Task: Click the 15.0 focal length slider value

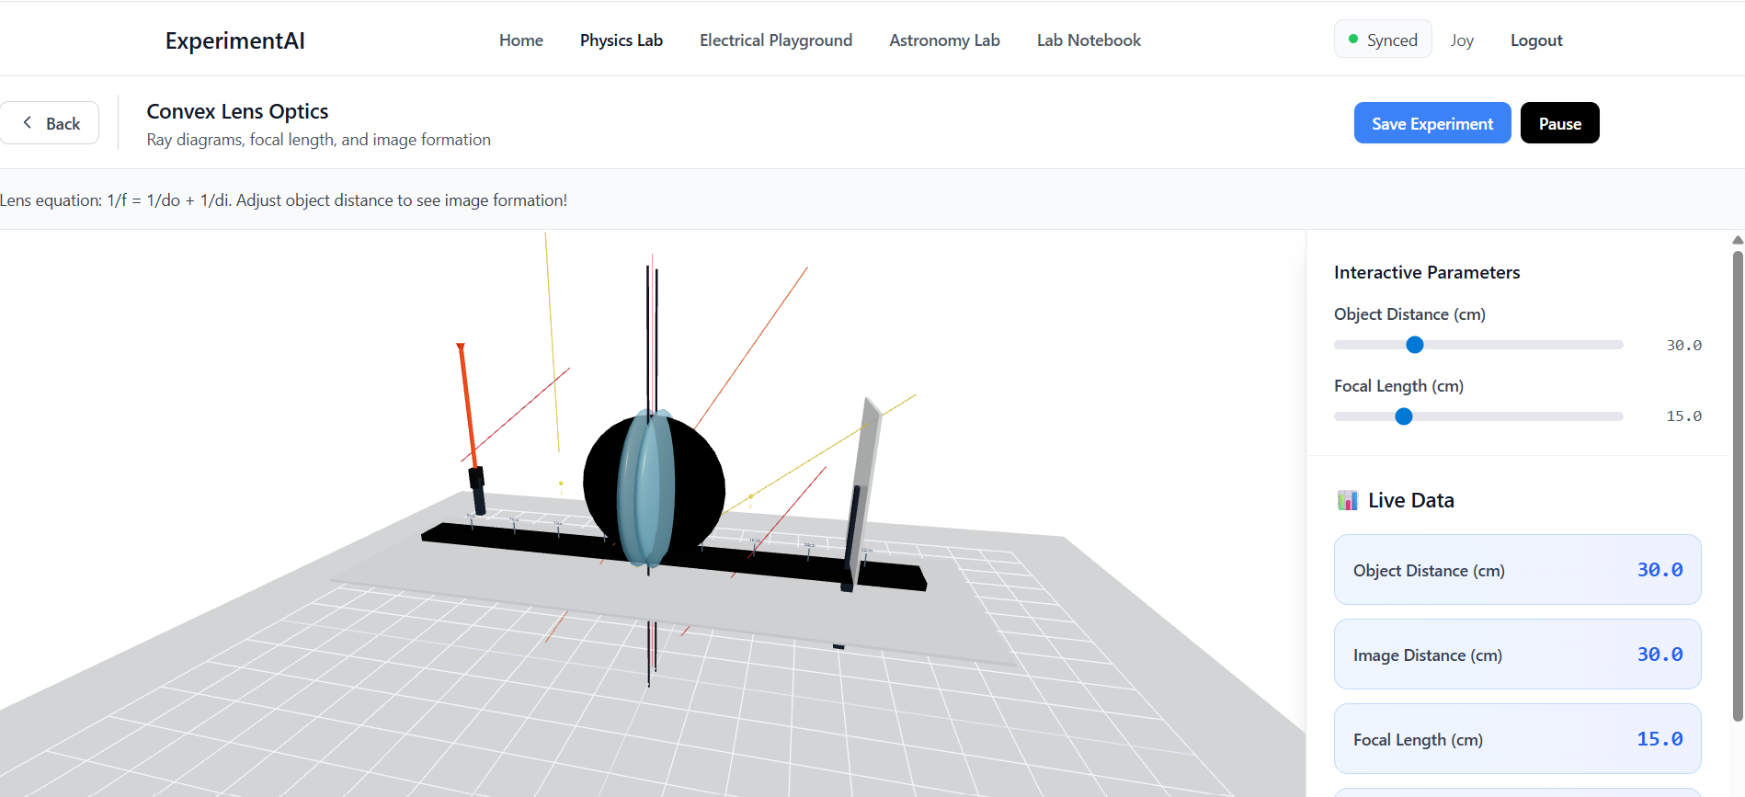Action: click(1684, 416)
